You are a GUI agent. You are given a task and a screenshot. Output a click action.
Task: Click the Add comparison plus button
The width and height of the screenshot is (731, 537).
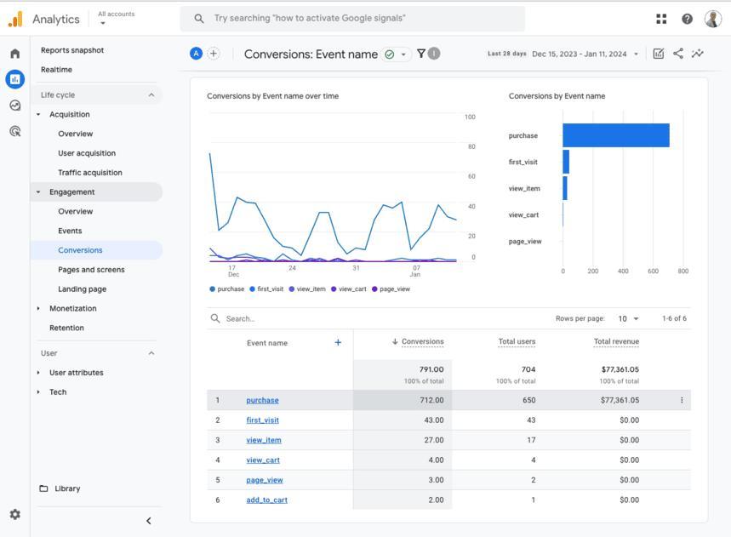click(214, 54)
